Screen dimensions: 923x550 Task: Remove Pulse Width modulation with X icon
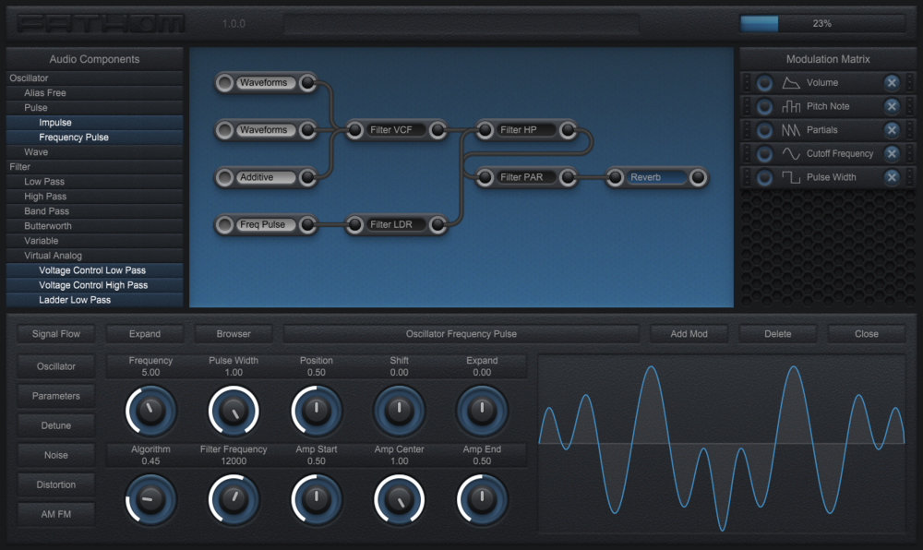point(892,177)
